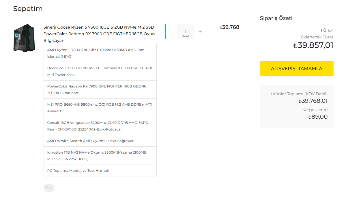Click the ₺89,00 Kargo Ücreti amount
Screen dimensions: 348x205
click(x=318, y=117)
